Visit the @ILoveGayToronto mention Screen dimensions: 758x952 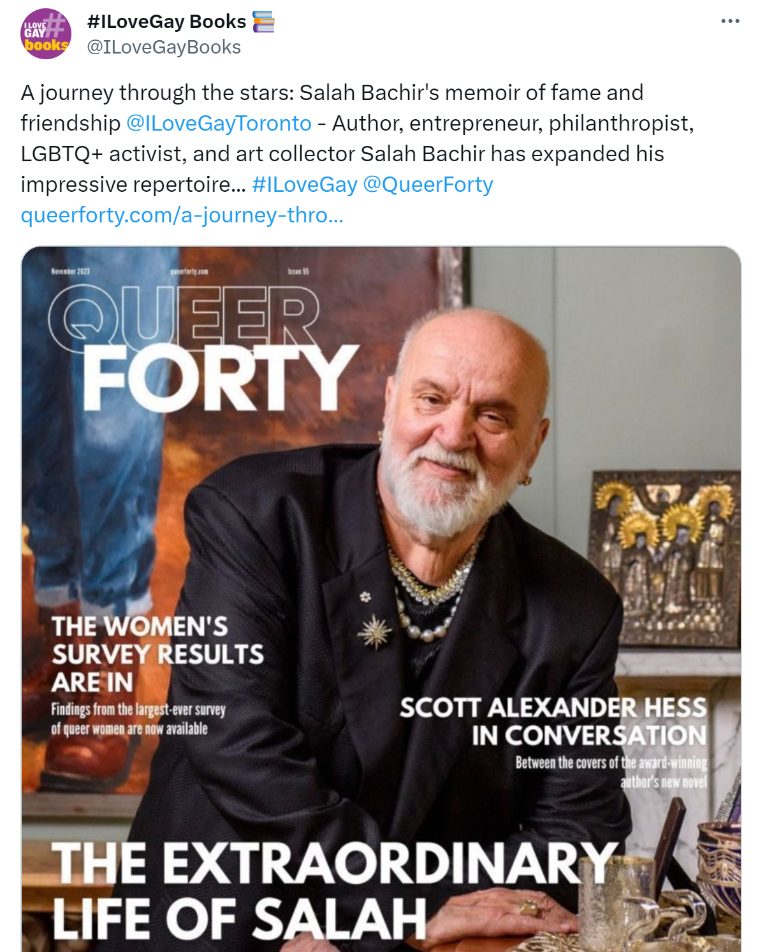219,123
